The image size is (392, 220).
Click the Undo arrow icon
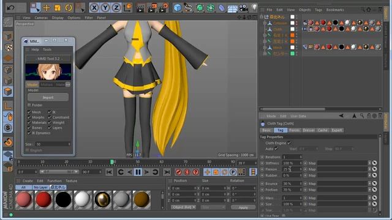click(x=10, y=8)
